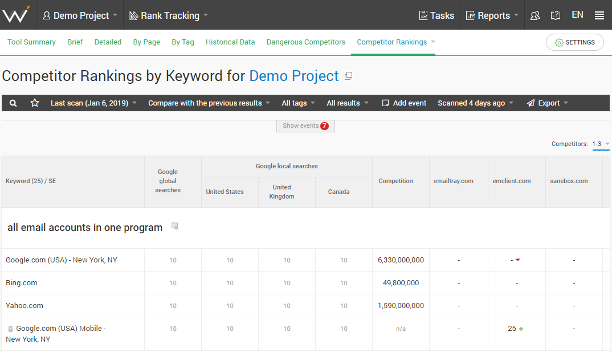The height and width of the screenshot is (352, 612).
Task: Click the W logo icon
Action: pyautogui.click(x=16, y=15)
